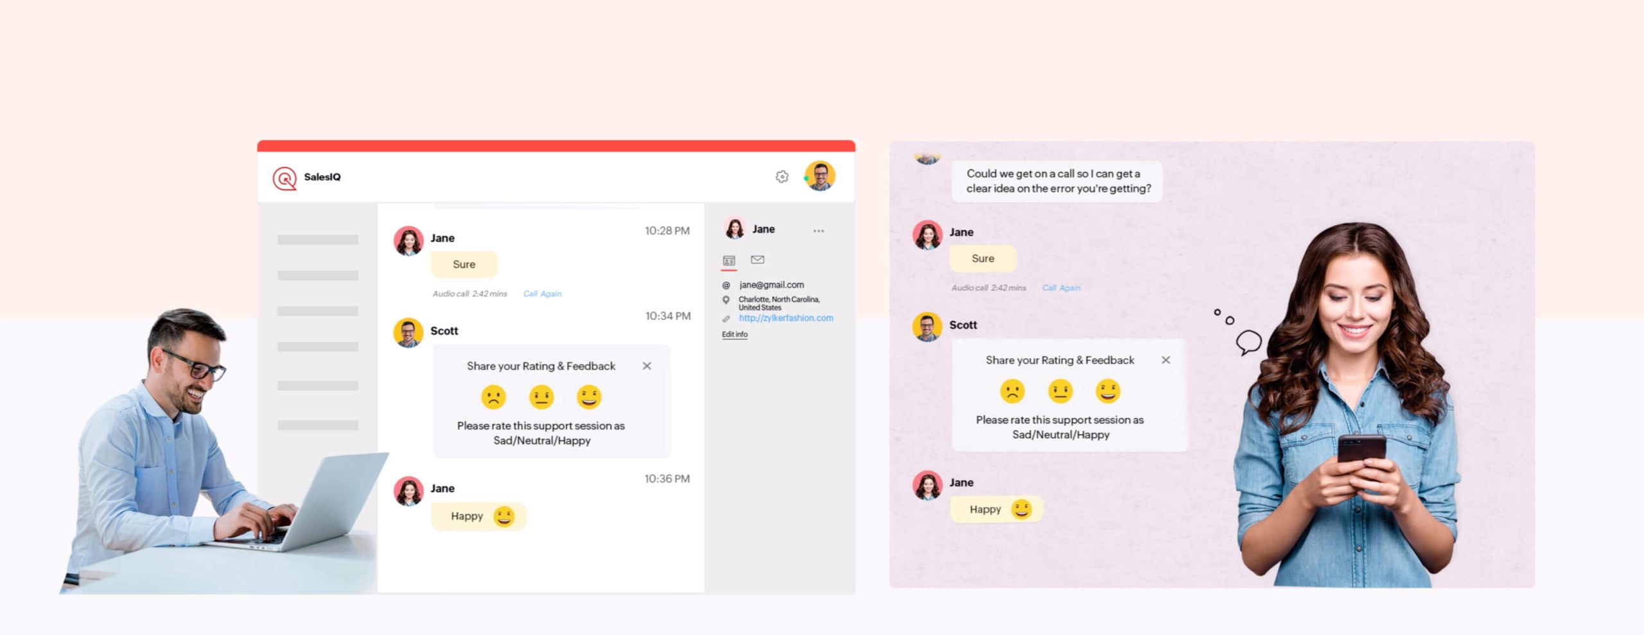Select sad face rating in SalesIQ window

tap(493, 397)
